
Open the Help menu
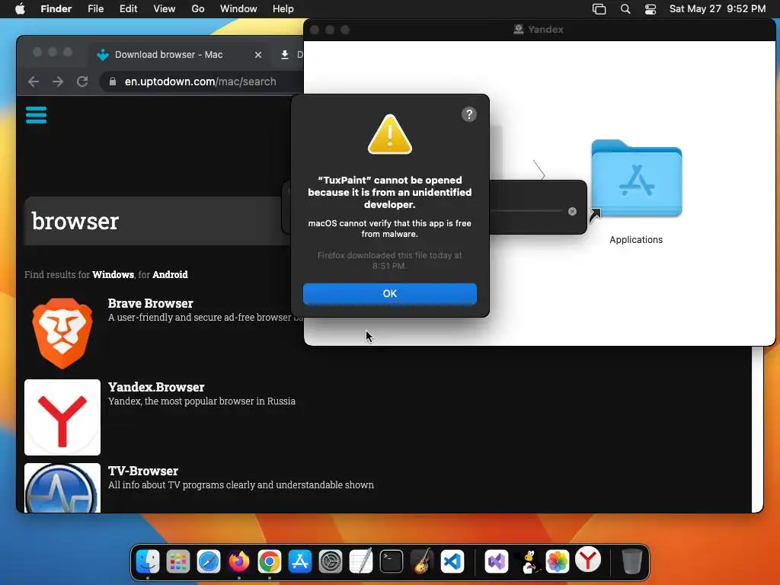click(x=283, y=9)
